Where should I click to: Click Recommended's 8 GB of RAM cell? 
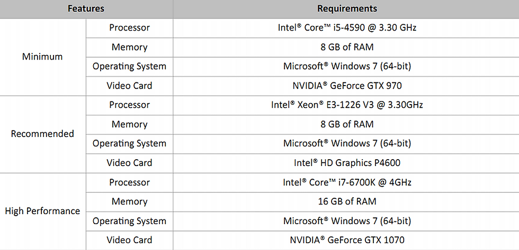click(346, 125)
